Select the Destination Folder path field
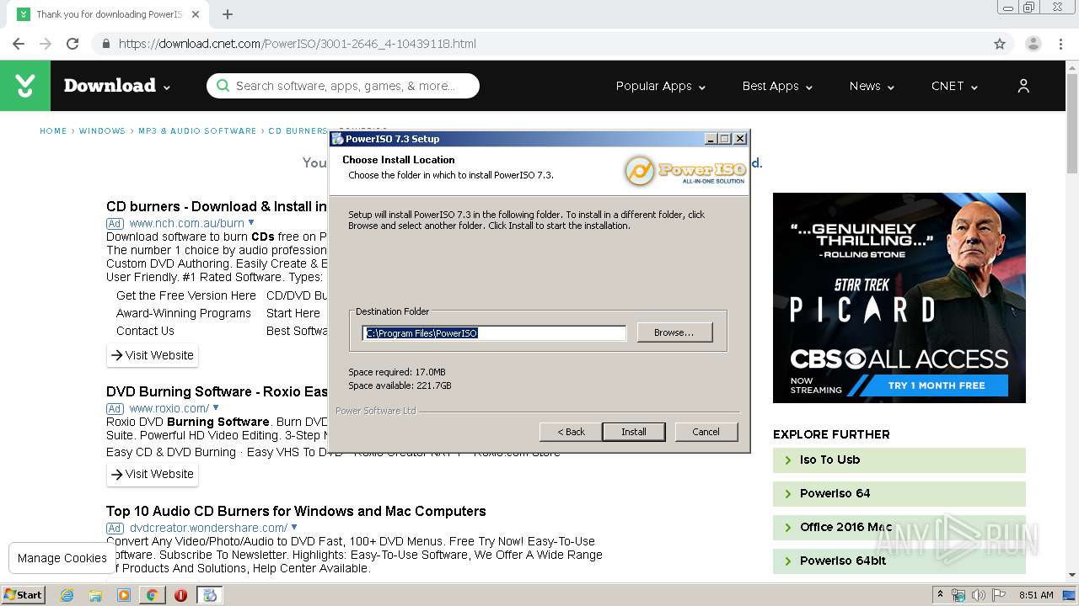Viewport: 1079px width, 606px height. (x=494, y=333)
